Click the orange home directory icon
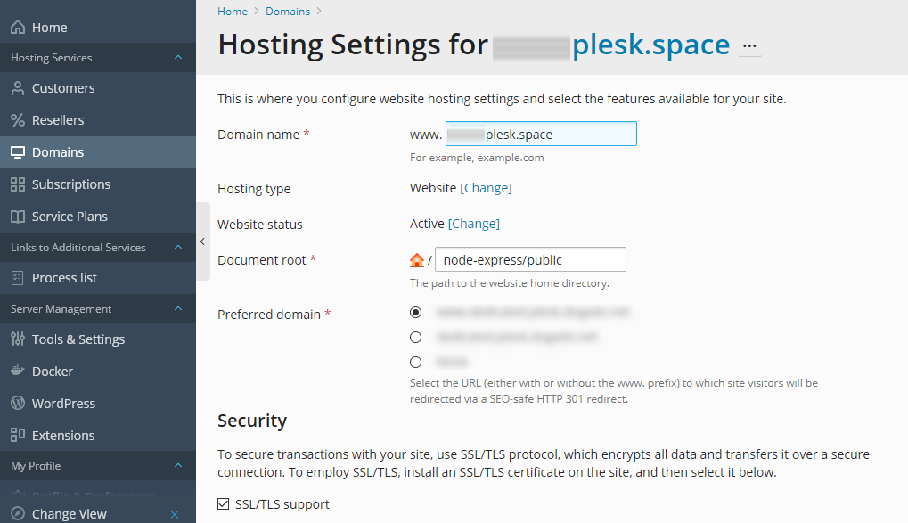 [x=417, y=260]
